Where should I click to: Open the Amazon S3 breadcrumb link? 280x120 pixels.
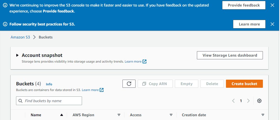pos(20,37)
